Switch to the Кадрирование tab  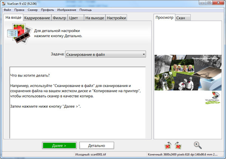coord(37,18)
